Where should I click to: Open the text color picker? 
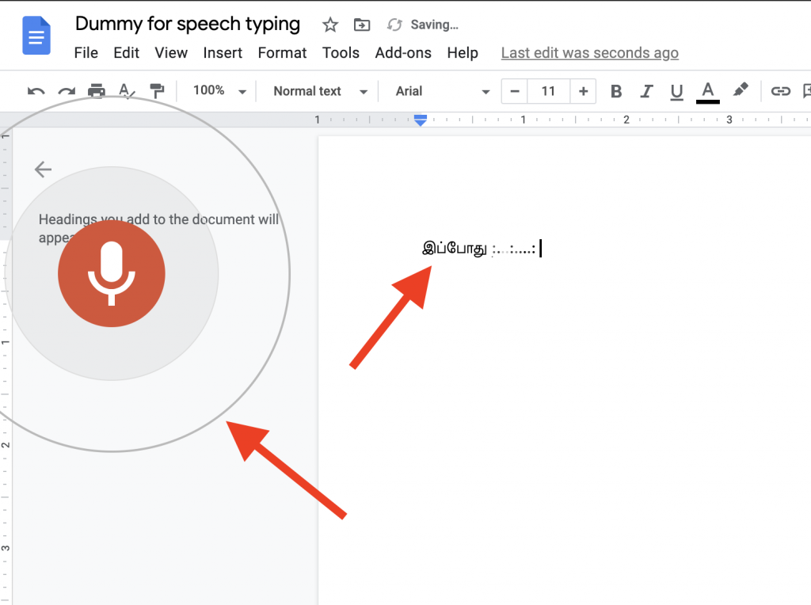[707, 92]
